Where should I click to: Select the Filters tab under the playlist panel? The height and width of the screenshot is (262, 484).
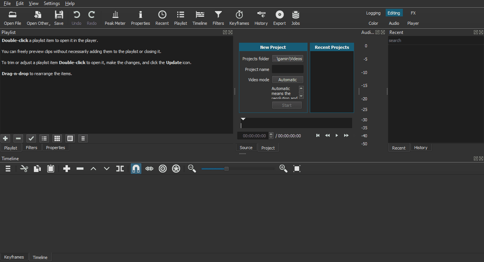coord(32,148)
